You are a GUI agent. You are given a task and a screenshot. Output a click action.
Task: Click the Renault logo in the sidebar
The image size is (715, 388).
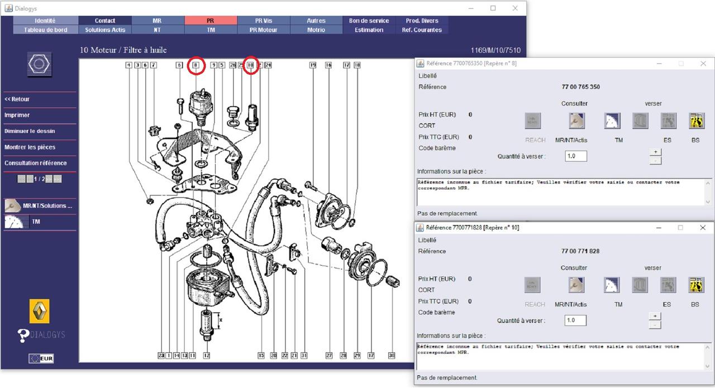pos(39,311)
